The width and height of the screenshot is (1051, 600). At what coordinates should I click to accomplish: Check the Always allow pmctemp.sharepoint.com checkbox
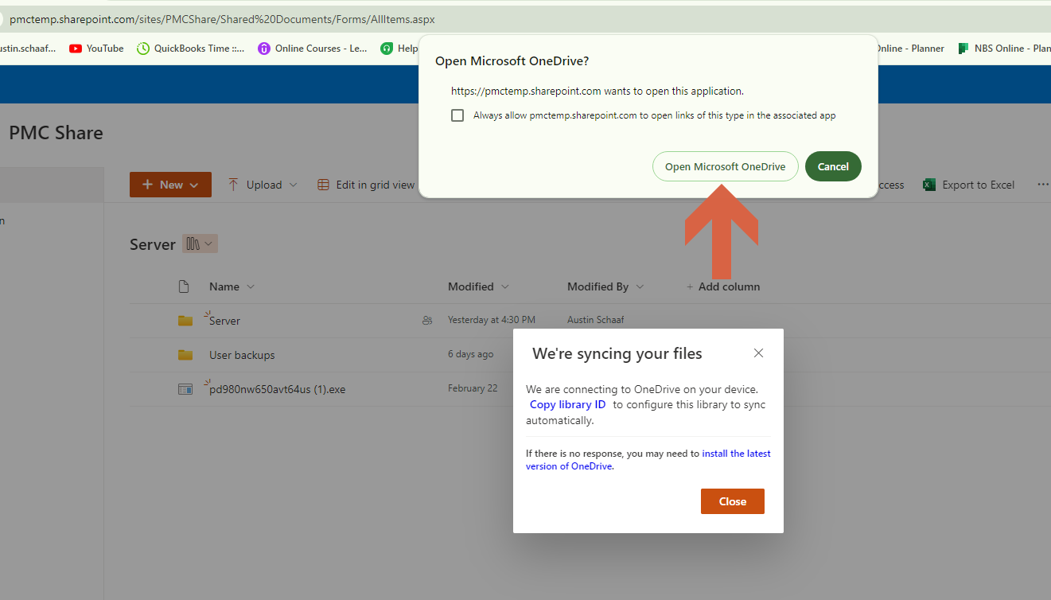tap(457, 115)
